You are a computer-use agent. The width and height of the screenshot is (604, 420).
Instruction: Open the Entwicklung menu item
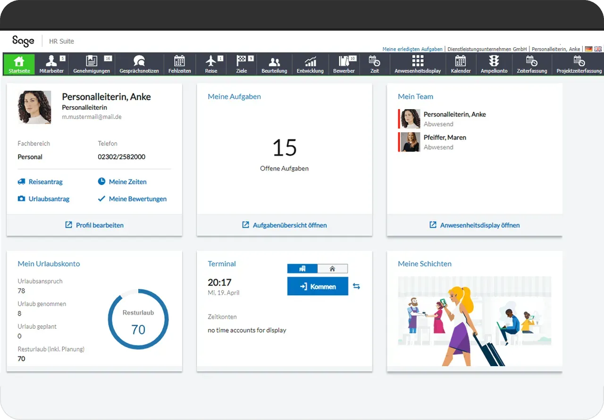pos(310,64)
